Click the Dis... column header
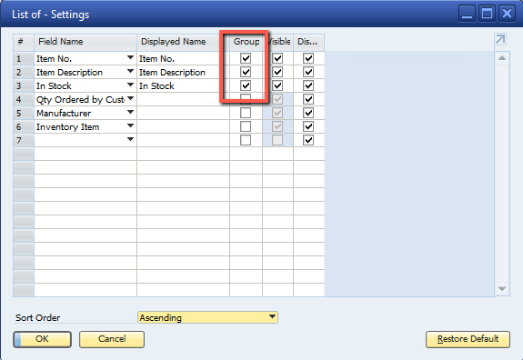This screenshot has height=360, width=523. click(x=309, y=42)
